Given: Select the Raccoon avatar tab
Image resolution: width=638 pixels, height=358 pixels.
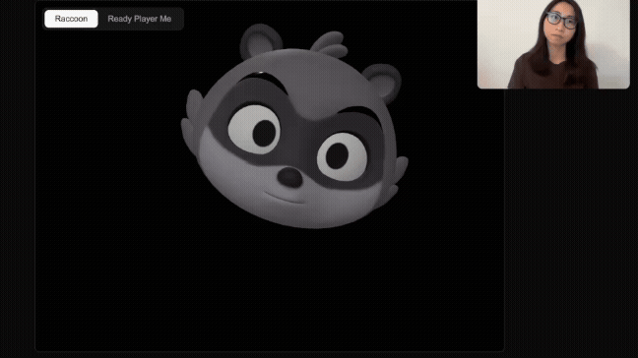Looking at the screenshot, I should pyautogui.click(x=71, y=19).
